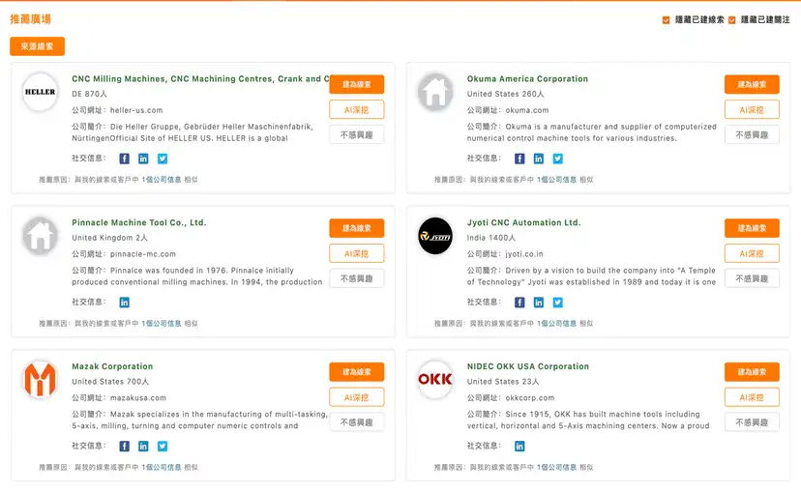Open the Pinnacle Machine Tool Co., Ltd. title
The image size is (801, 492).
[x=139, y=223]
